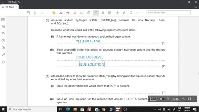Image resolution: width=199 pixels, height=112 pixels.
Task: Toggle the Text box tool
Action: (96, 13)
